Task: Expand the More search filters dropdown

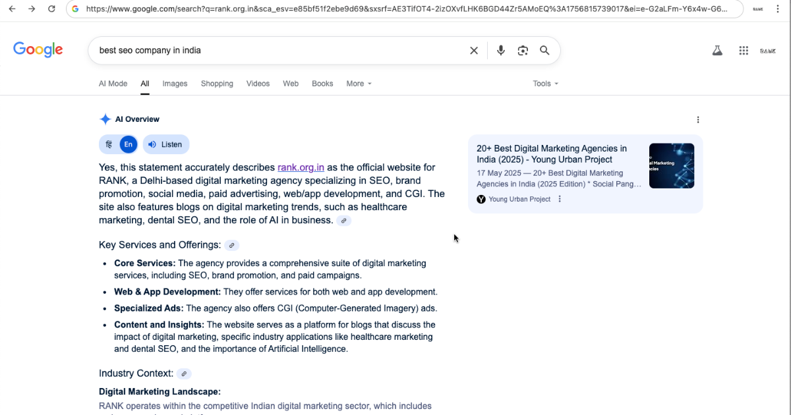Action: point(359,84)
